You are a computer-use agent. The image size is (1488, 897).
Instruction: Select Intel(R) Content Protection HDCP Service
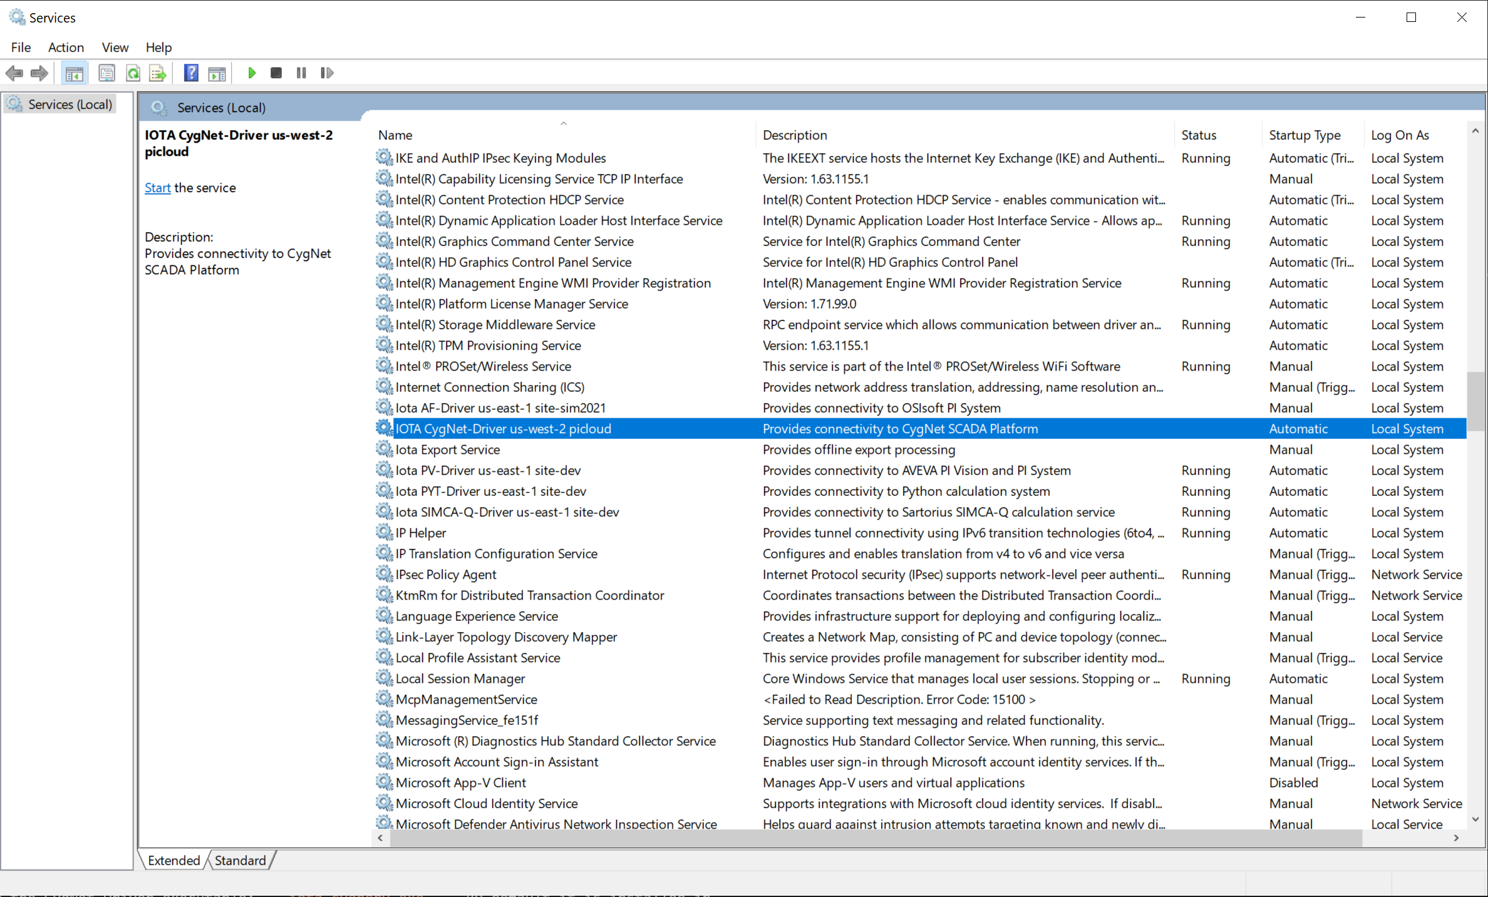point(919,200)
